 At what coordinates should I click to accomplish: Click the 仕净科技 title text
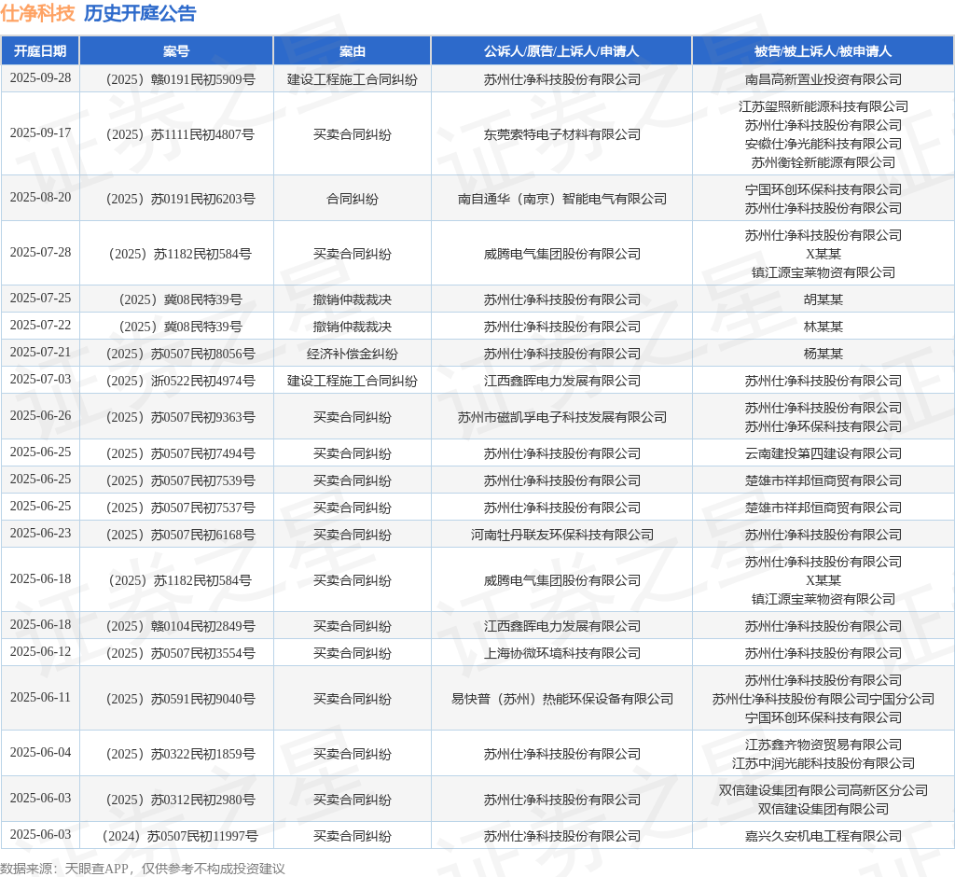click(37, 13)
